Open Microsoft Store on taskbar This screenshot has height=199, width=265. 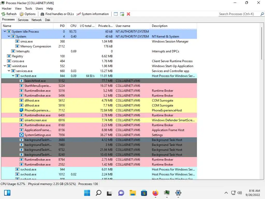coord(144,193)
